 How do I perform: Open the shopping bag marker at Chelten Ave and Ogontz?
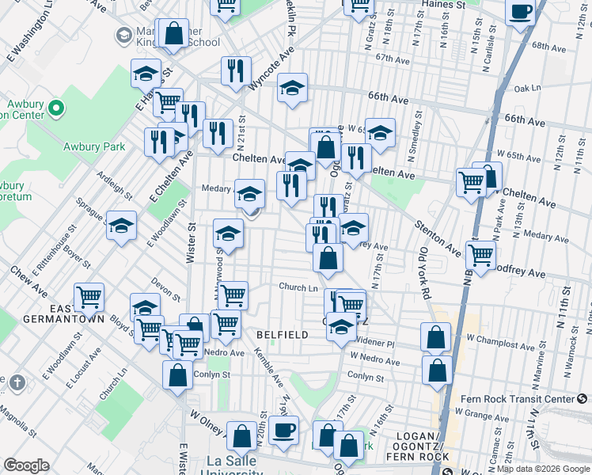point(325,149)
